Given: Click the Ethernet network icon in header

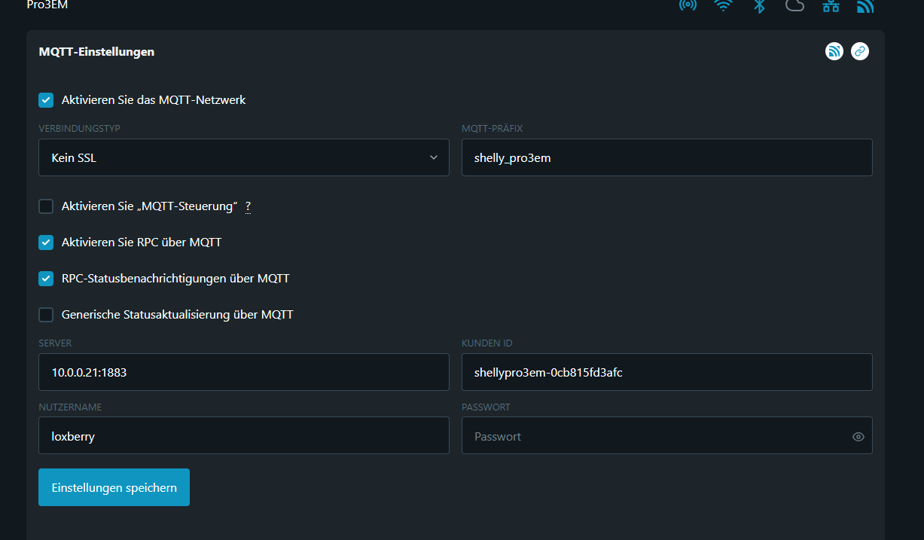Looking at the screenshot, I should [x=831, y=5].
